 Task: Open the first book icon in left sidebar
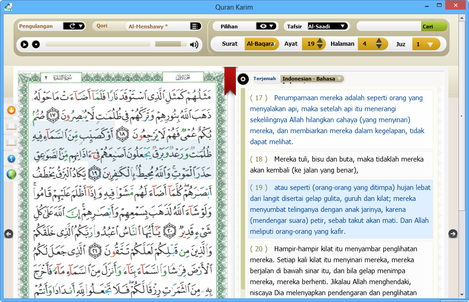pyautogui.click(x=11, y=126)
